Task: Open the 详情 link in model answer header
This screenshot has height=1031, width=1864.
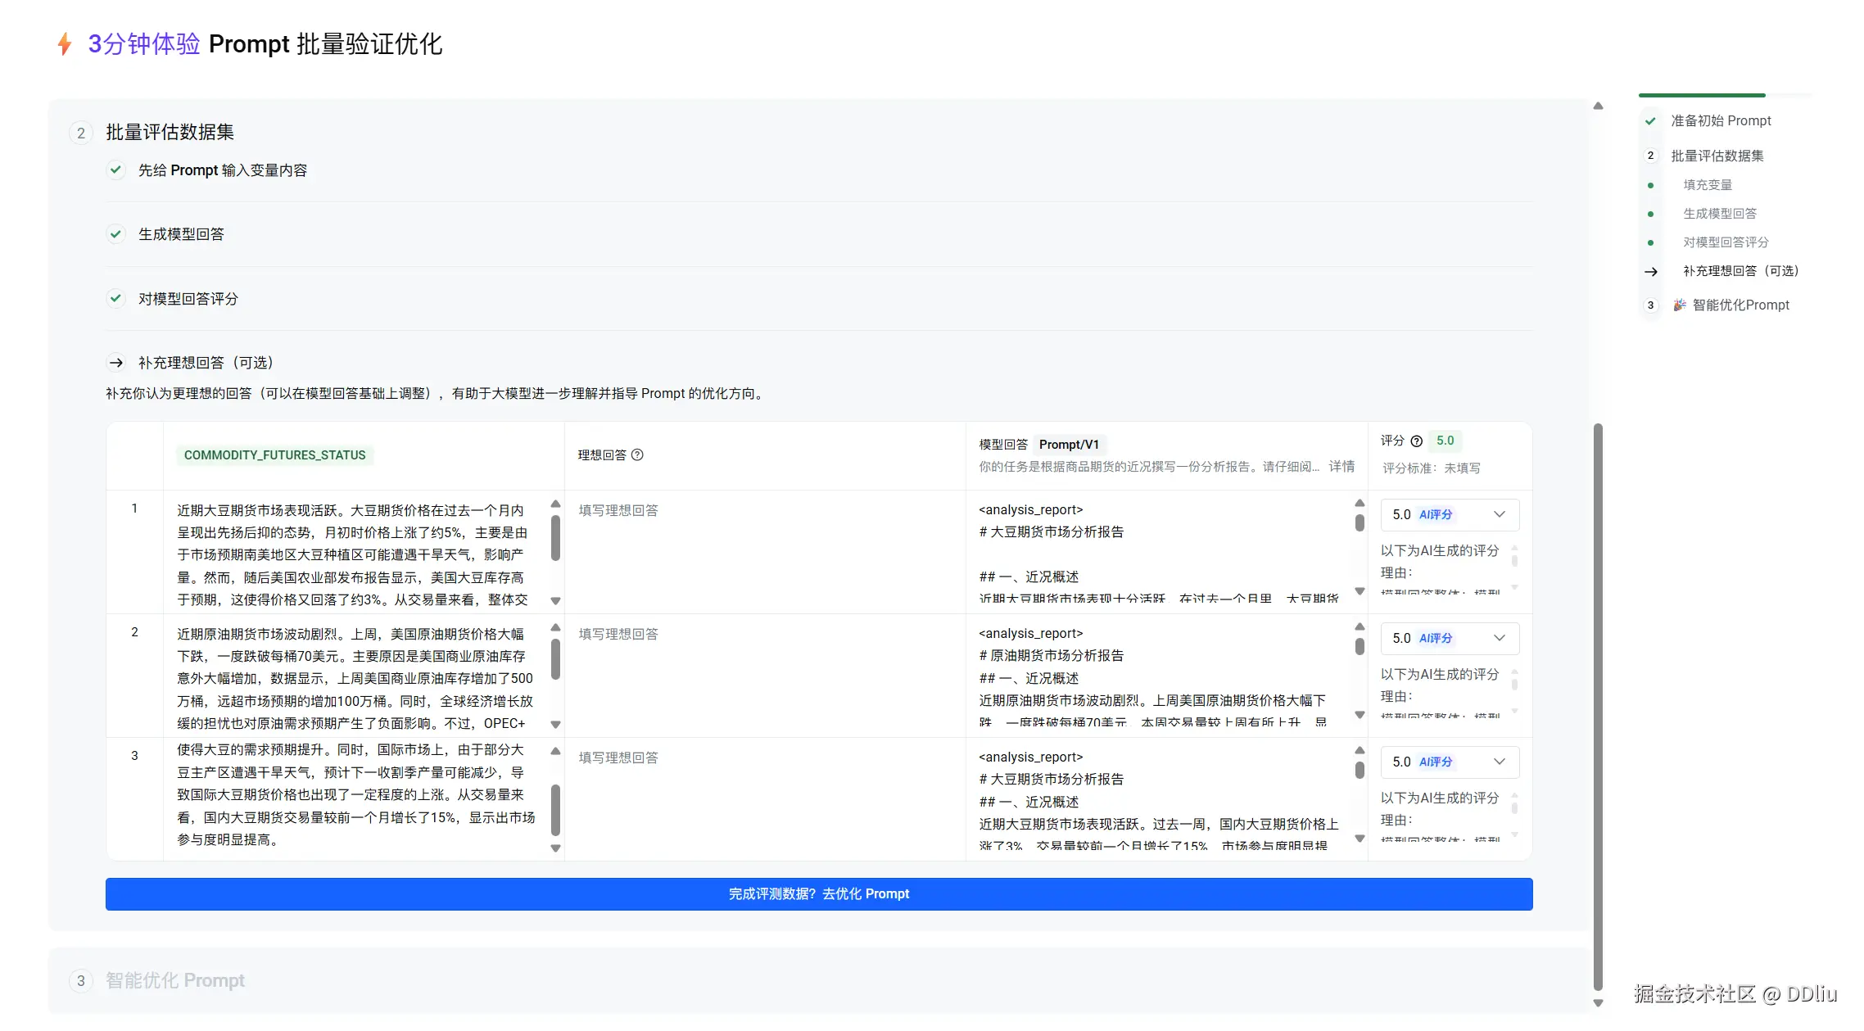Action: (1341, 467)
